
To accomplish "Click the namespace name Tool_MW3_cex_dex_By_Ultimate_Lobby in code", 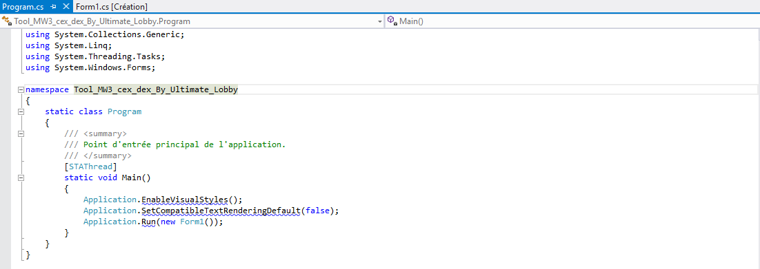I will point(156,90).
